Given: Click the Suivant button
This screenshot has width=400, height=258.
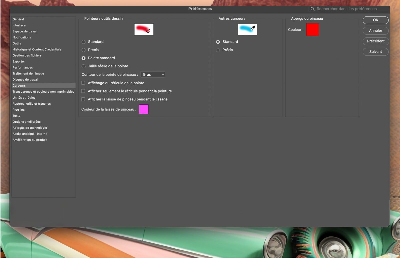Looking at the screenshot, I should pos(375,52).
